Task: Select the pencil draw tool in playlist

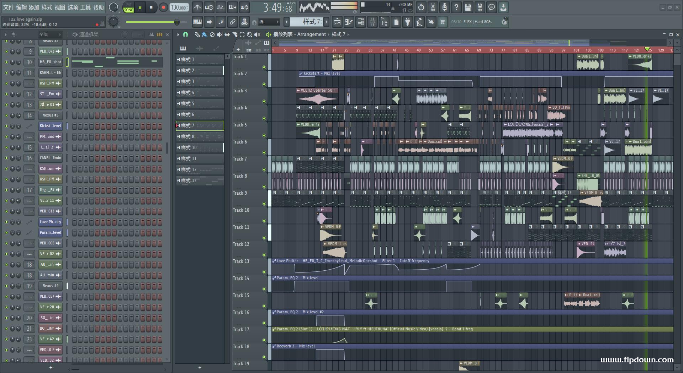Action: tap(197, 34)
